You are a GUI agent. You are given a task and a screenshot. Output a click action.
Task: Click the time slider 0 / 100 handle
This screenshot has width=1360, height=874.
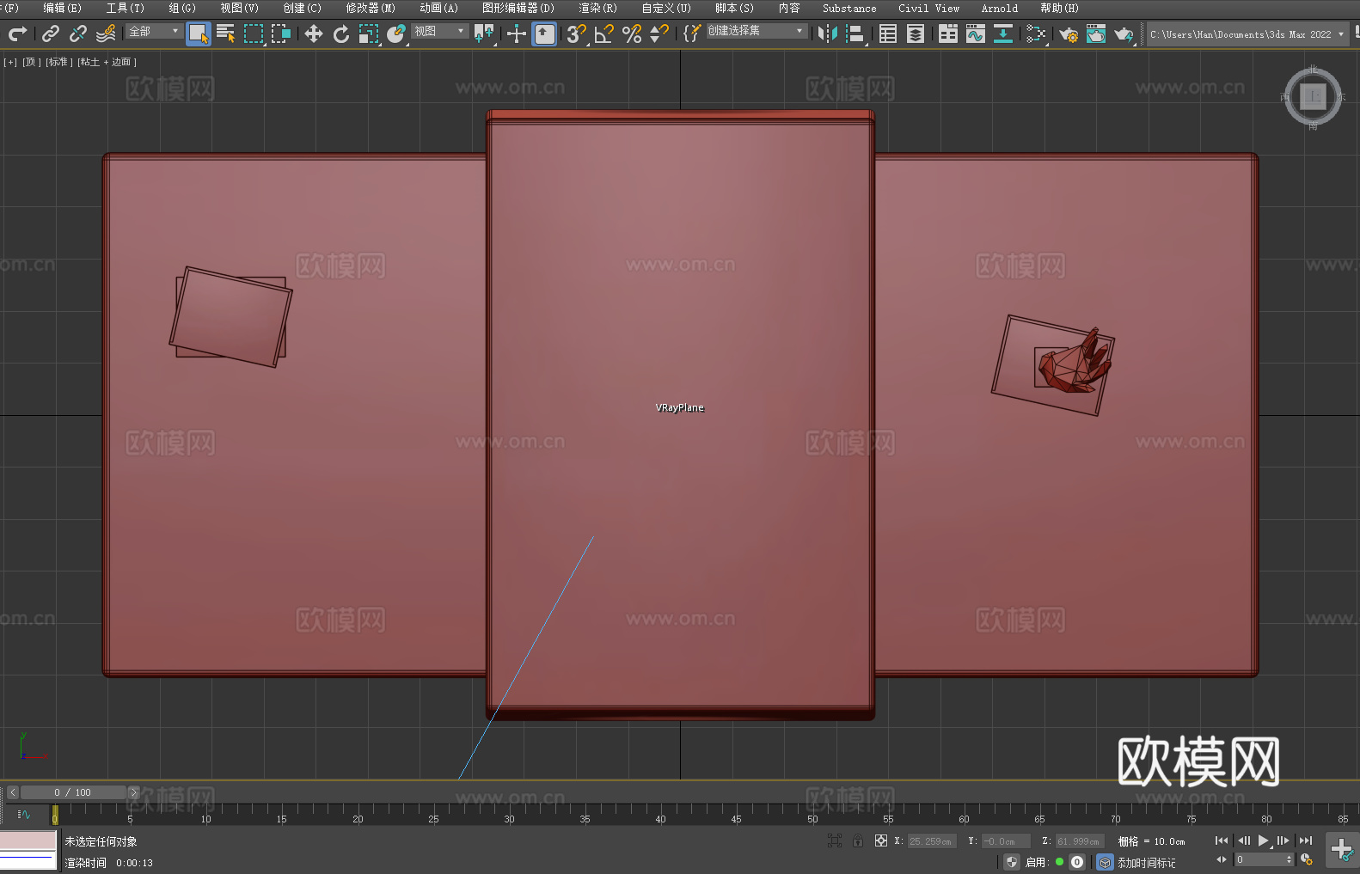coord(73,792)
